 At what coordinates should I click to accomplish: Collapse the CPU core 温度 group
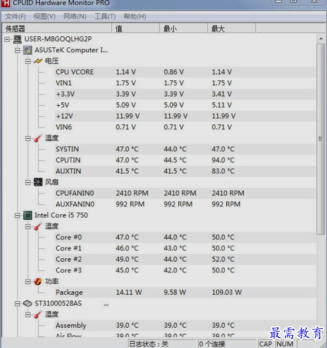pyautogui.click(x=28, y=227)
